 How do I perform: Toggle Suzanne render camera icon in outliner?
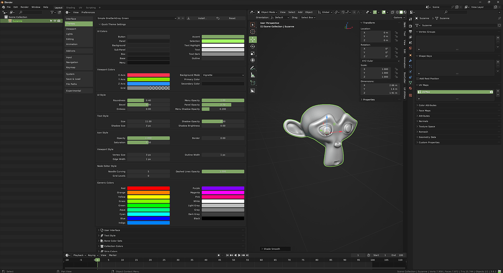59,21
